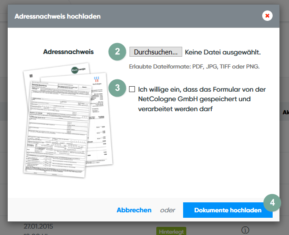Enable the NetCologne consent checkbox
289x235 pixels.
coord(132,89)
